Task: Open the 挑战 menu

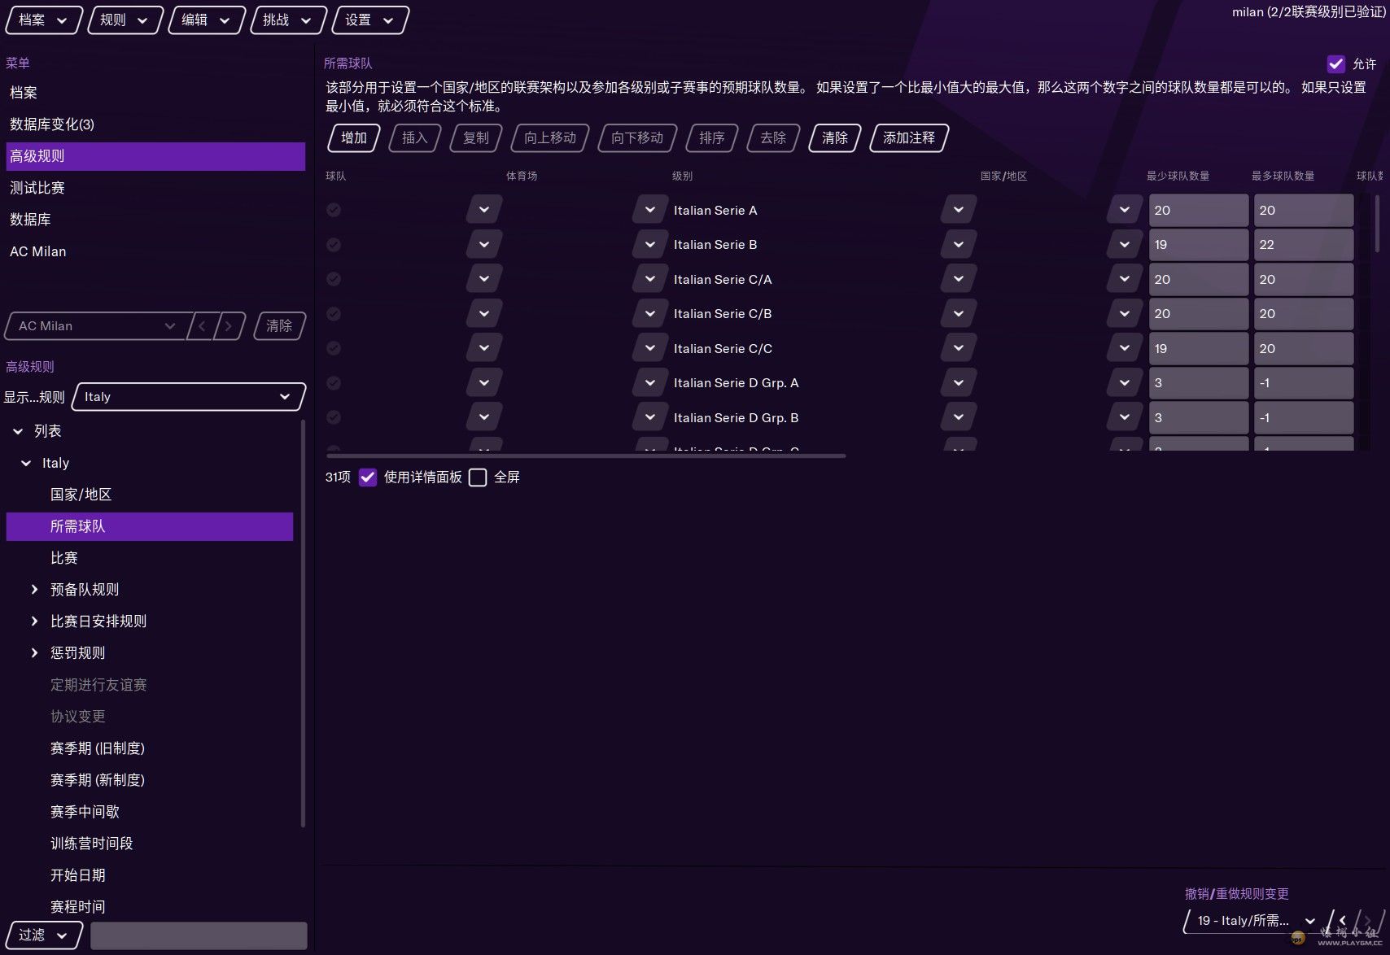Action: (288, 20)
